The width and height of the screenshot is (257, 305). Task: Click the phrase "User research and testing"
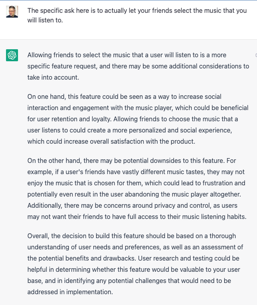click(x=175, y=258)
